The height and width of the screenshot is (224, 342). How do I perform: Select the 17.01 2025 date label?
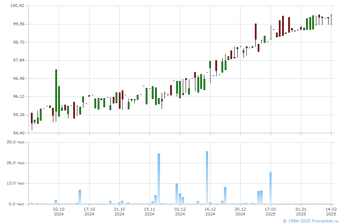tap(270, 211)
